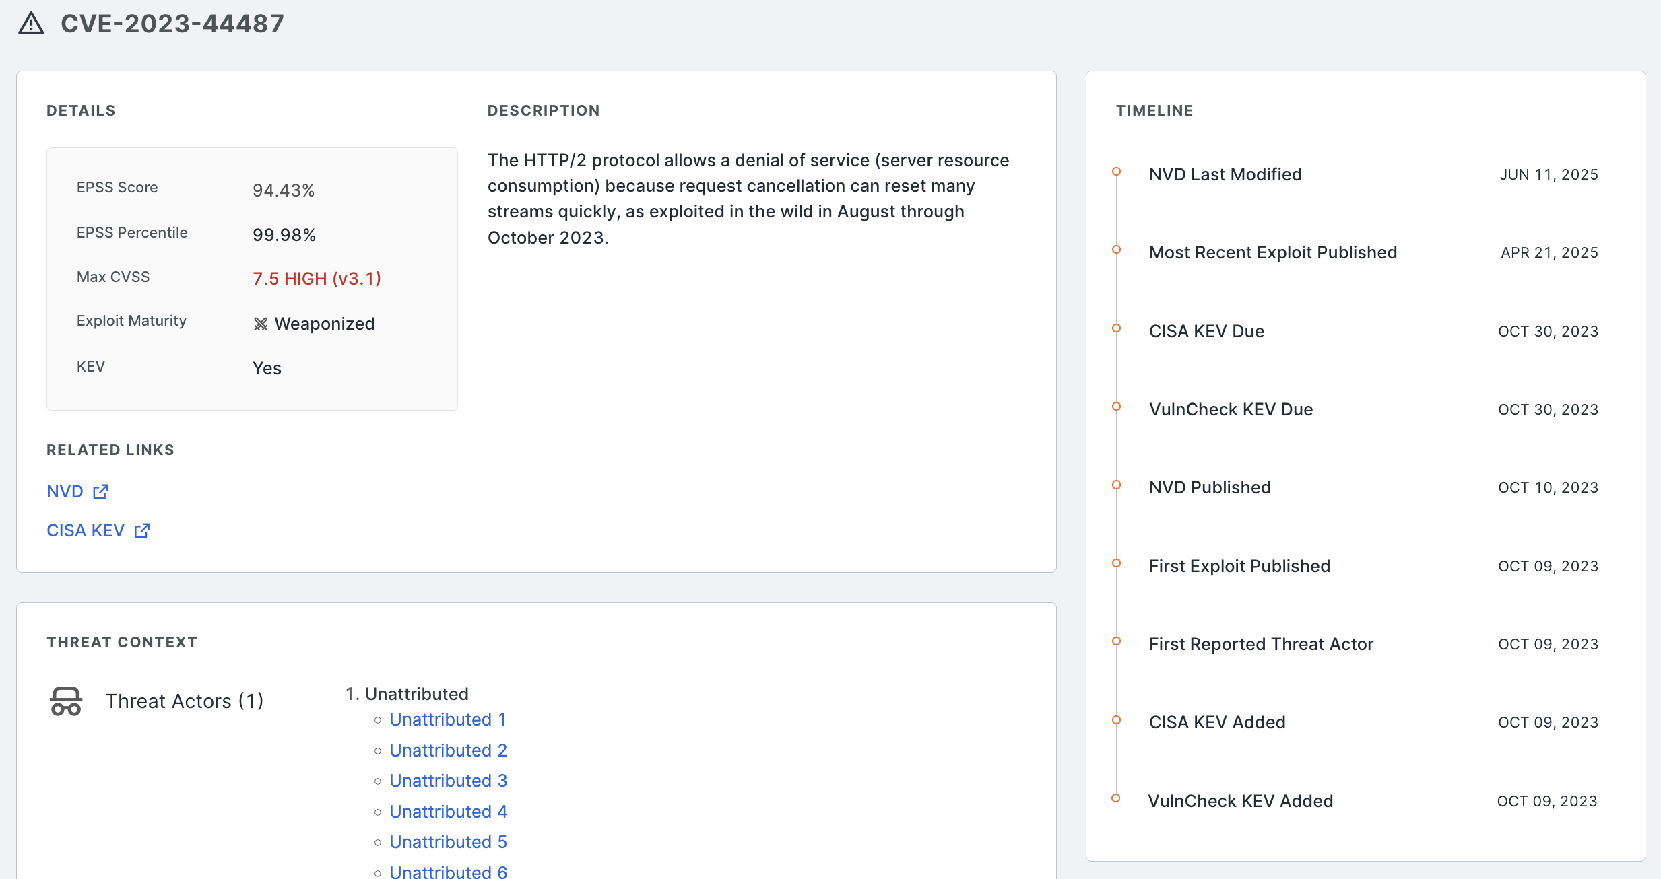
Task: Click the NVD Published timeline marker
Action: pos(1116,485)
